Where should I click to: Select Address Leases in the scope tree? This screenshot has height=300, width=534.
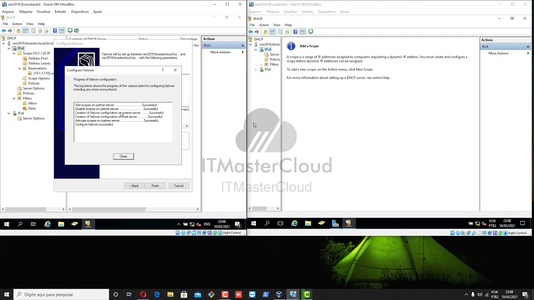(x=39, y=63)
